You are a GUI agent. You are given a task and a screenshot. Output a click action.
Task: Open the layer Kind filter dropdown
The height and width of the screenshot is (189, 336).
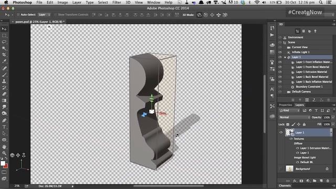pos(289,111)
